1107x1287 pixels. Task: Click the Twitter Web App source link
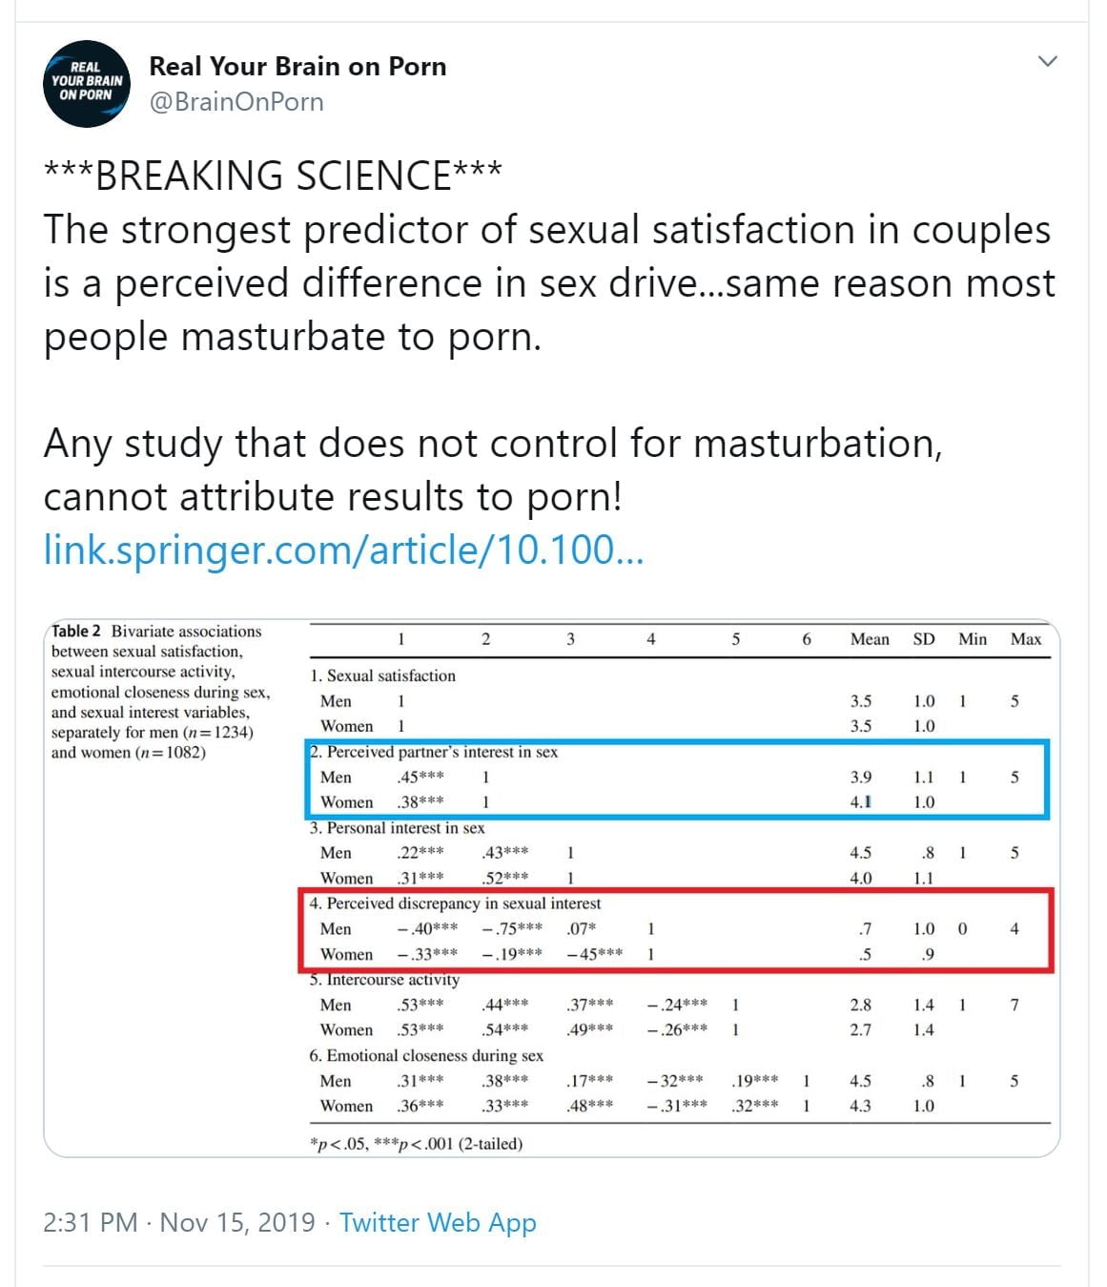tap(438, 1222)
